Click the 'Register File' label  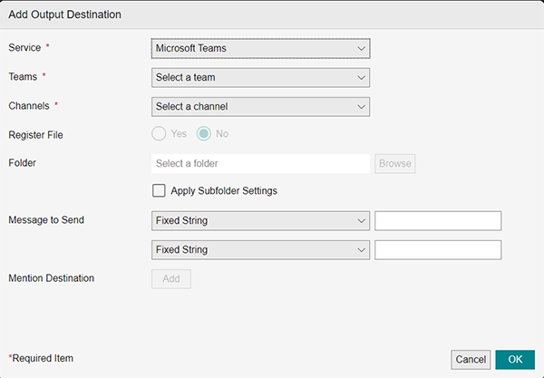(x=35, y=135)
